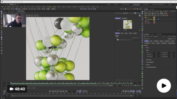Click the plus icon for new document tab
The image size is (177, 99).
(x=18, y=4)
